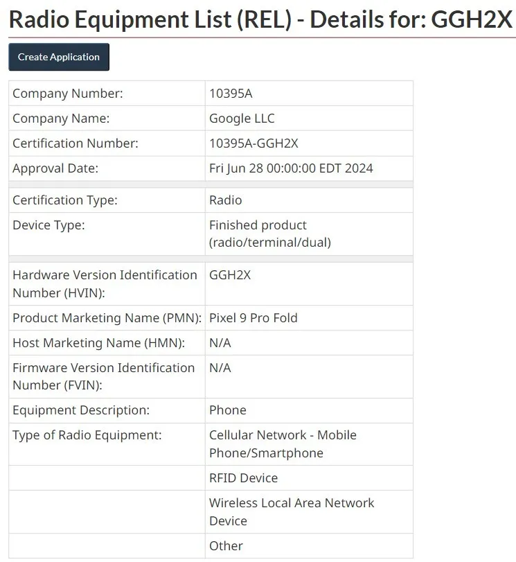
Task: Click the GGH2X value in the HVIN row
Action: 230,275
